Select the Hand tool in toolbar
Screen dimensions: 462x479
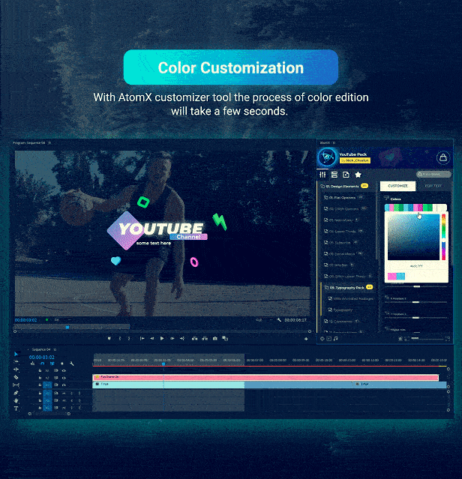click(16, 400)
